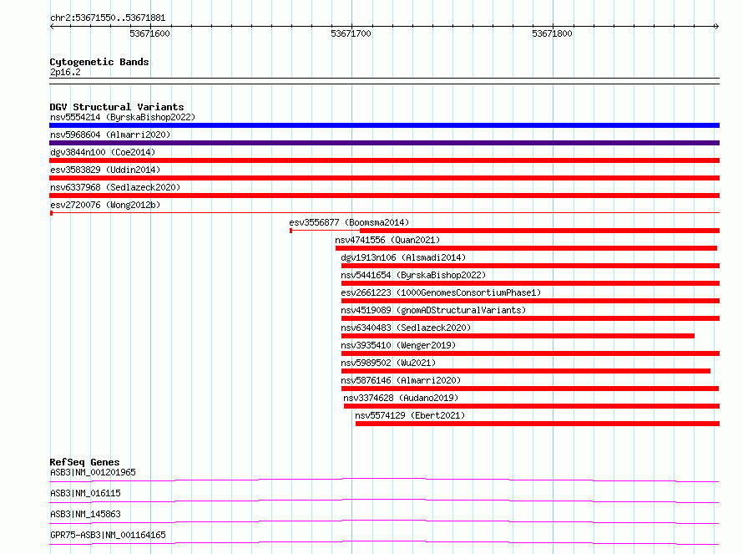This screenshot has height=554, width=743.
Task: Open variant nsv5989502 (Wu2021) label
Action: click(388, 363)
